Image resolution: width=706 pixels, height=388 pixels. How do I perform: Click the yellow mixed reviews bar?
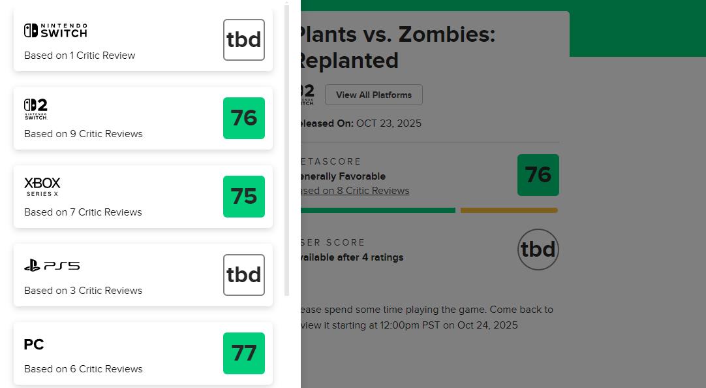pyautogui.click(x=509, y=210)
